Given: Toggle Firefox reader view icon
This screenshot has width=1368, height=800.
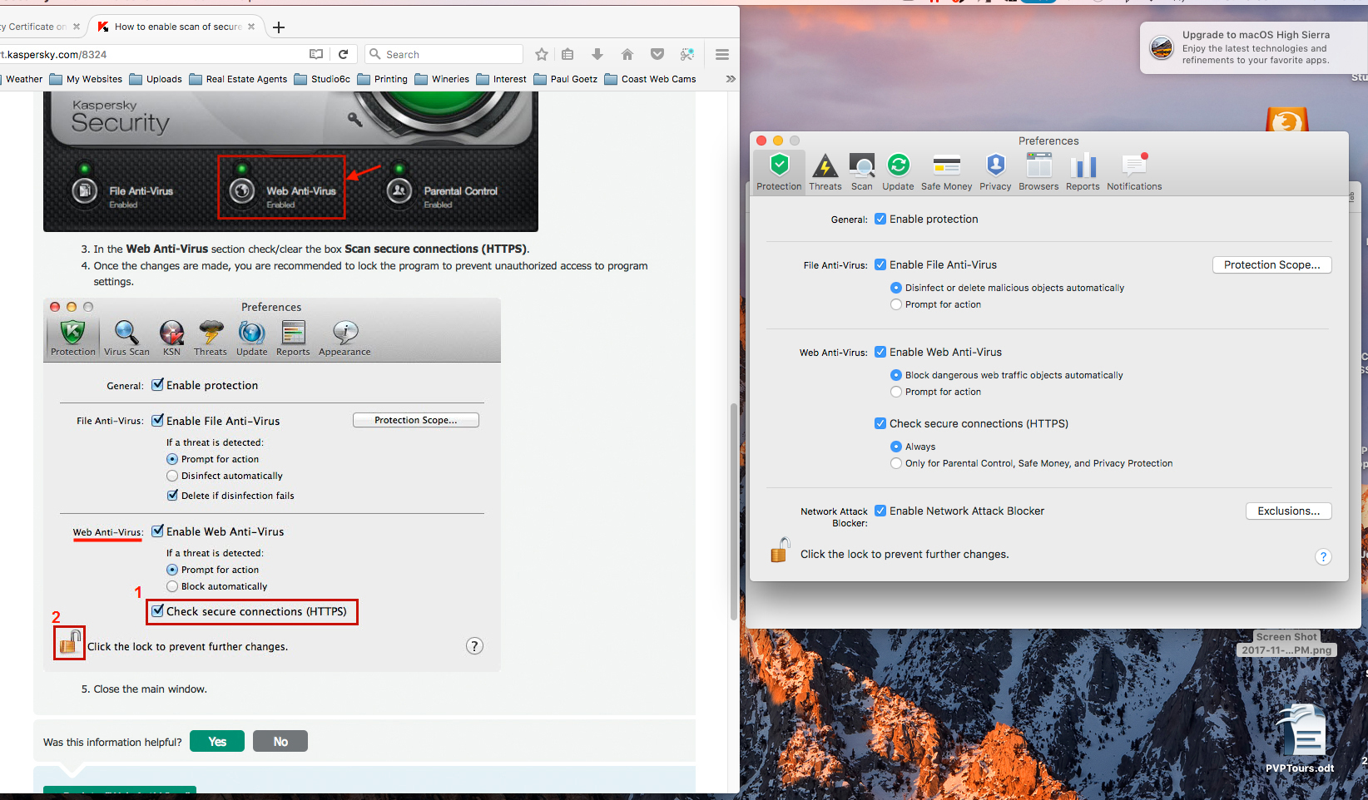Looking at the screenshot, I should coord(316,54).
